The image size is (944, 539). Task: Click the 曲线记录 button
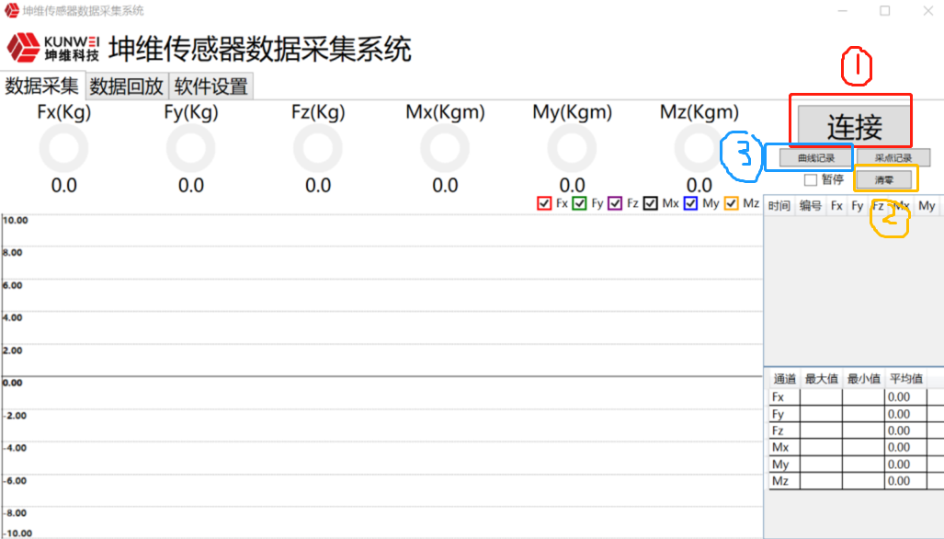(x=815, y=158)
